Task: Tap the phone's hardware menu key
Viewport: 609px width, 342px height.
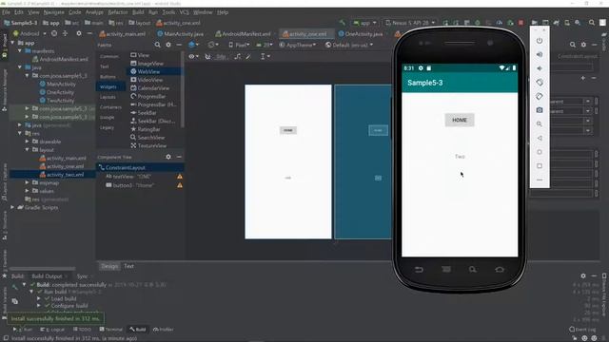Action: point(446,270)
